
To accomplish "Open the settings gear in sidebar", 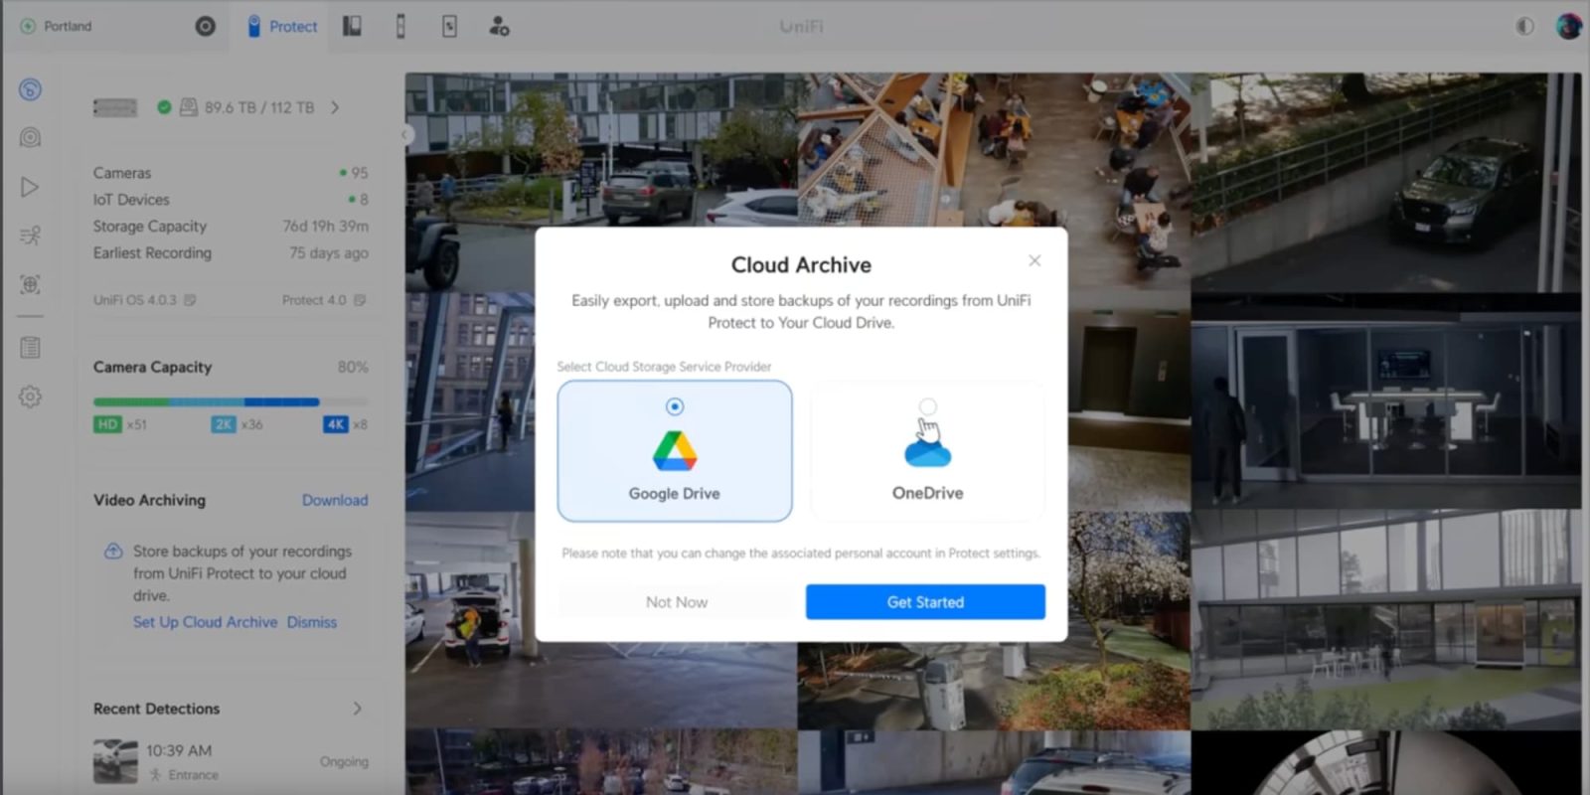I will click(x=30, y=397).
